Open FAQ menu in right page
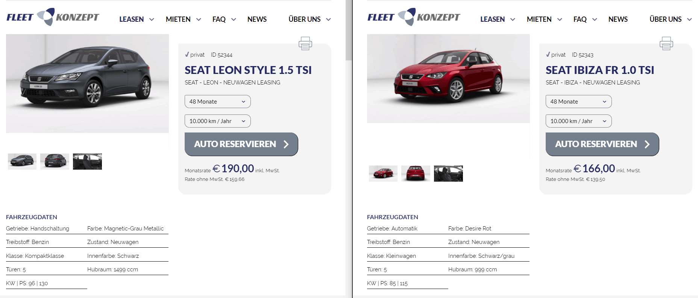Image resolution: width=698 pixels, height=298 pixels. pyautogui.click(x=580, y=19)
